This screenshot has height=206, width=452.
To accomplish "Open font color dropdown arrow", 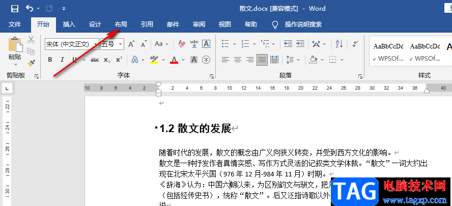I will coord(183,60).
